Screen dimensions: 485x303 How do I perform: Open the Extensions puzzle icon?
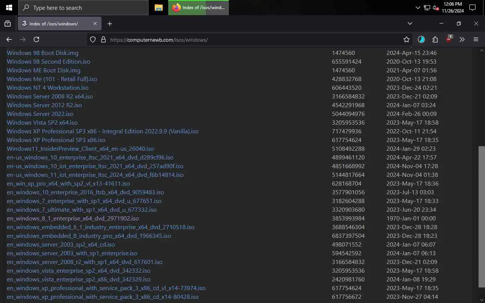[435, 39]
